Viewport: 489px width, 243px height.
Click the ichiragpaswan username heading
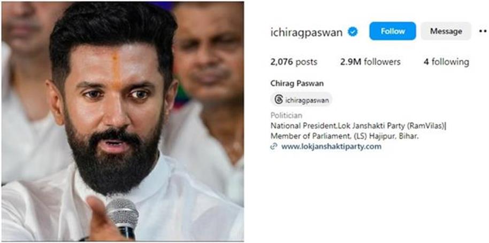307,32
